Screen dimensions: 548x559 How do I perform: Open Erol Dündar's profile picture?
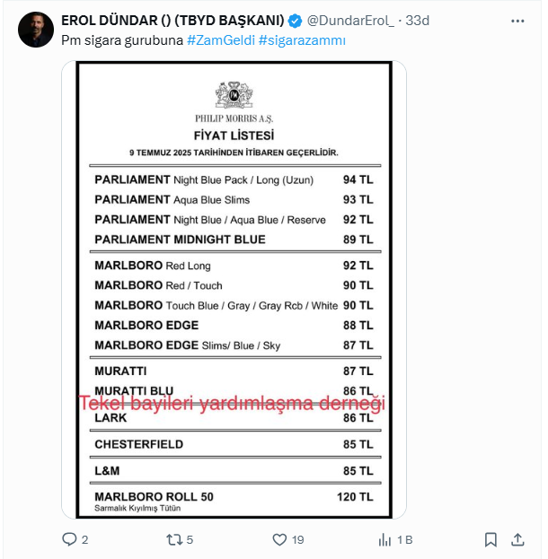(x=36, y=30)
